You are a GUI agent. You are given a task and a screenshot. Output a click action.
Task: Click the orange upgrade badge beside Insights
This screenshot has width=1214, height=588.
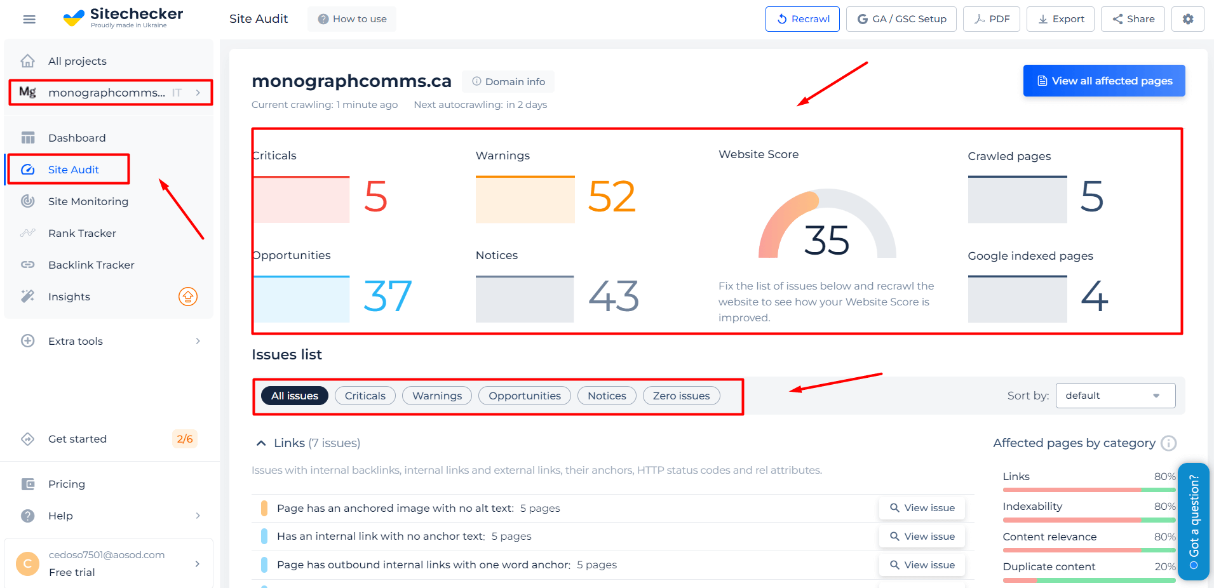pos(188,297)
